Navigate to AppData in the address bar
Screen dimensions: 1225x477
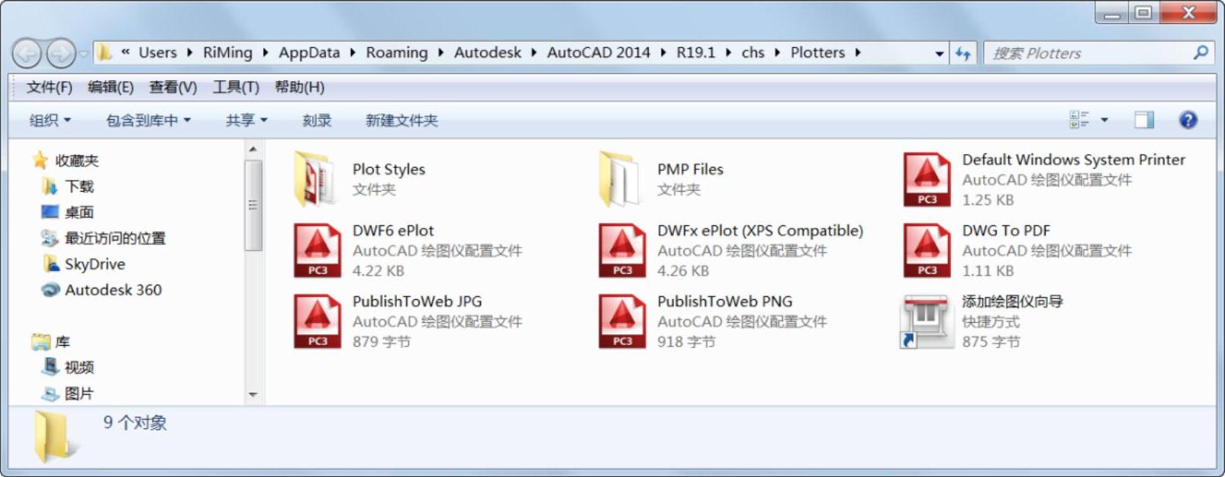tap(309, 53)
